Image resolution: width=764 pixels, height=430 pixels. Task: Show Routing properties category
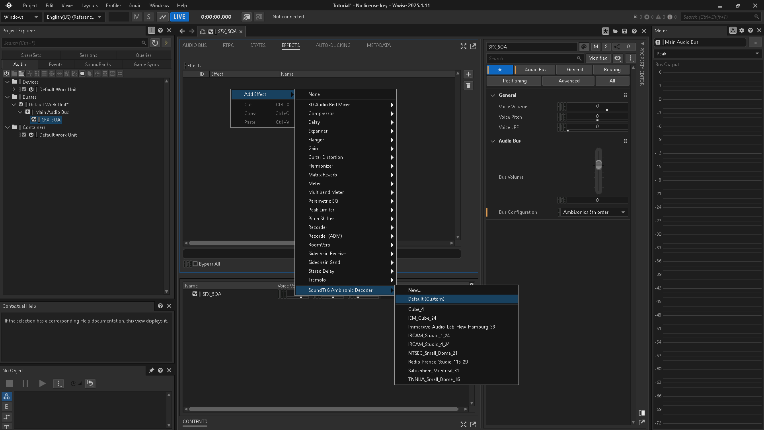[612, 70]
